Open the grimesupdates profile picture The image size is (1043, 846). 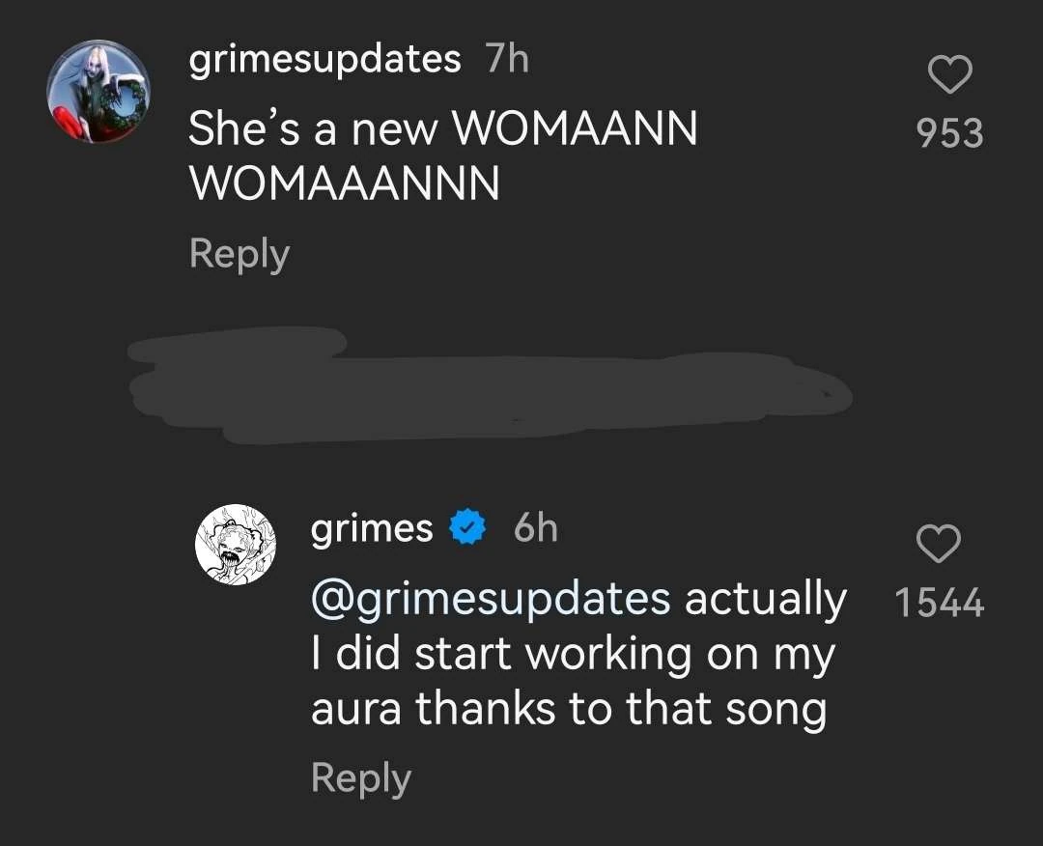99,92
